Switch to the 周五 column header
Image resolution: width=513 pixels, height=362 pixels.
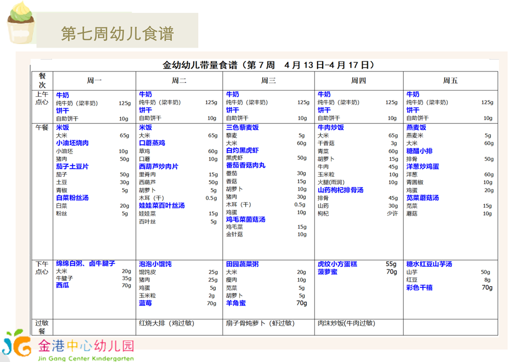coord(450,80)
